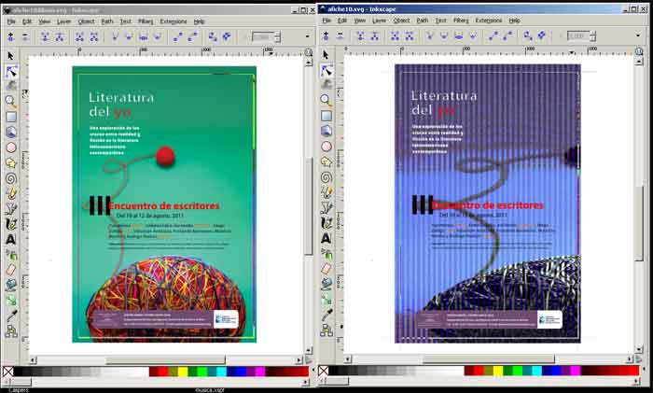This screenshot has width=653, height=393.
Task: Select the Text tool in left window
Action: point(11,238)
